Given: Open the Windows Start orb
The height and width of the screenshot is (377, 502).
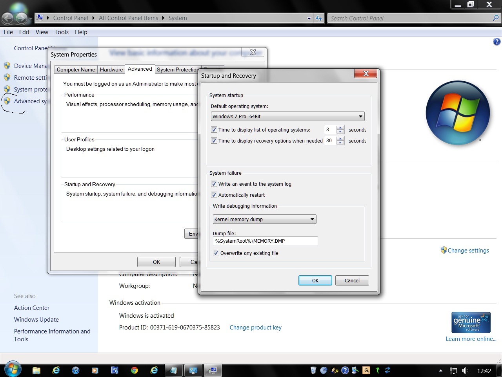Looking at the screenshot, I should pos(13,370).
